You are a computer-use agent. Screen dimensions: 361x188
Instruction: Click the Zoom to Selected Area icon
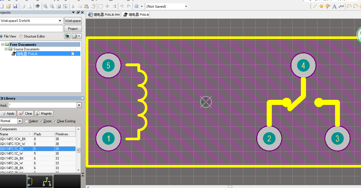pos(65,6)
